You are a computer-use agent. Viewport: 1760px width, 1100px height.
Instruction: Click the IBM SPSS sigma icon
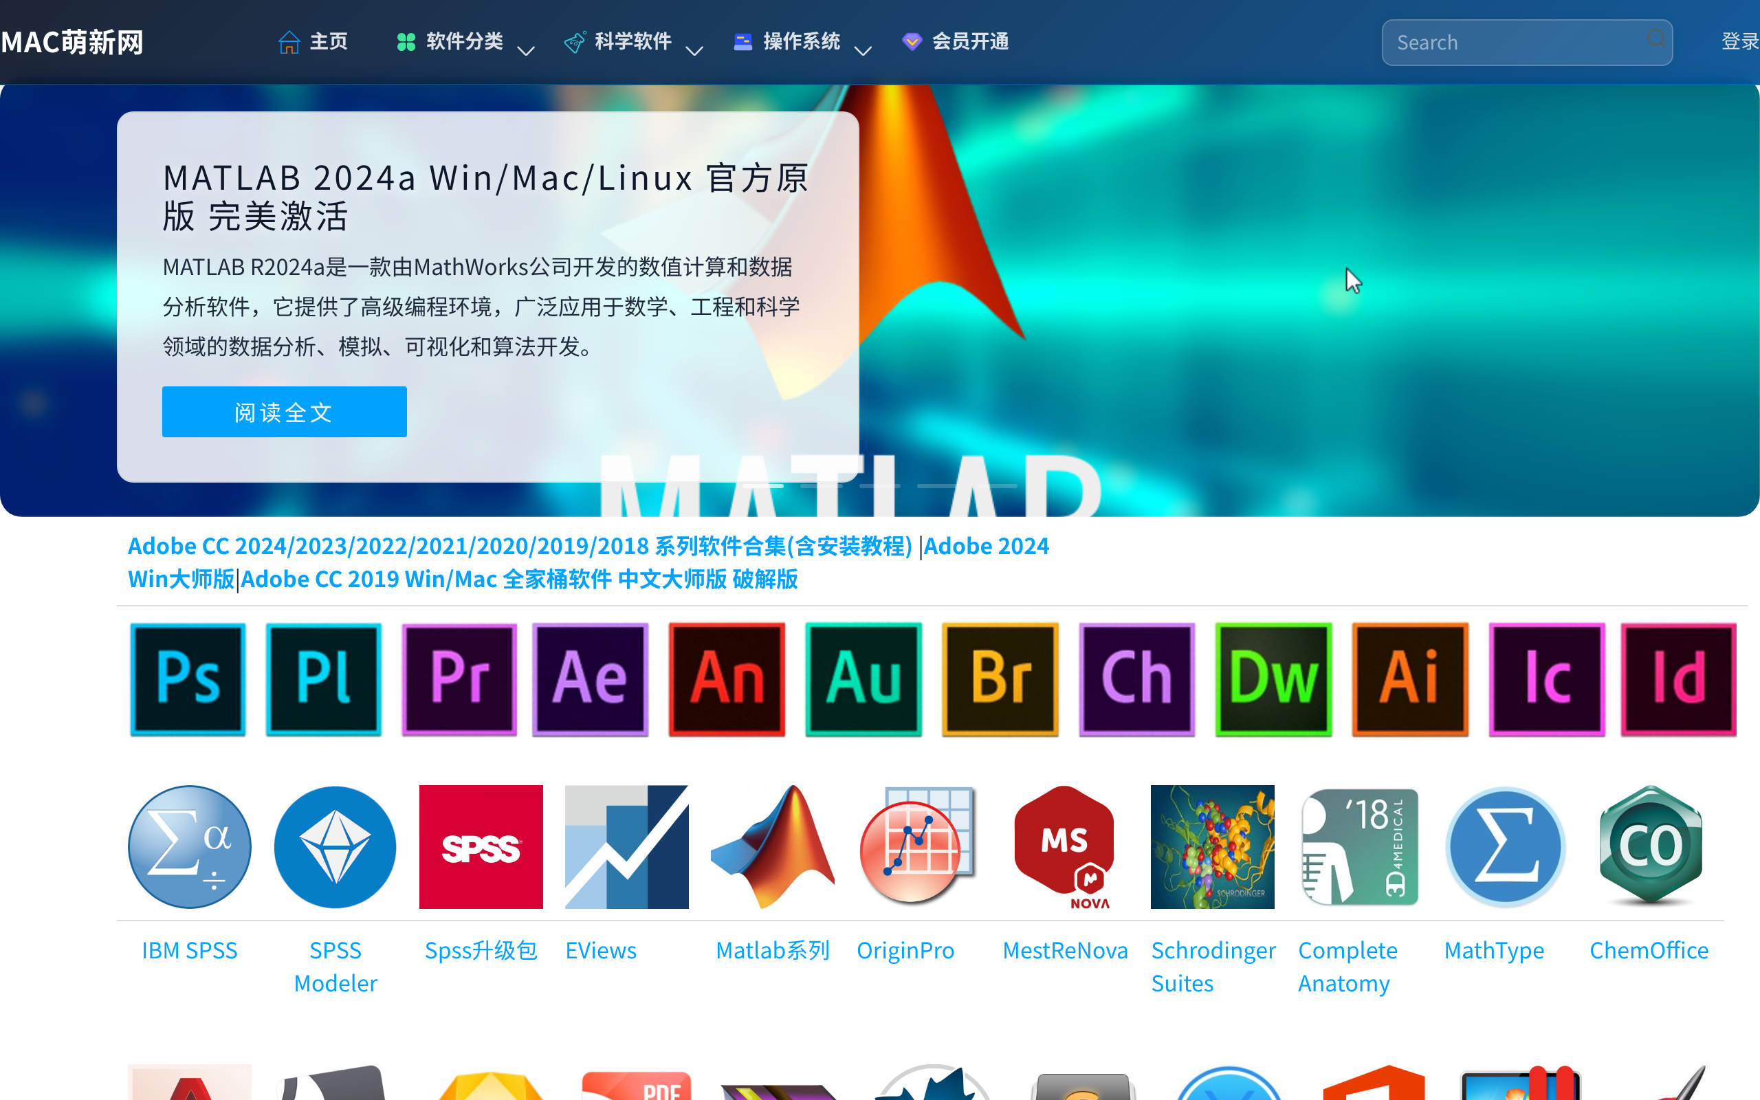(190, 847)
